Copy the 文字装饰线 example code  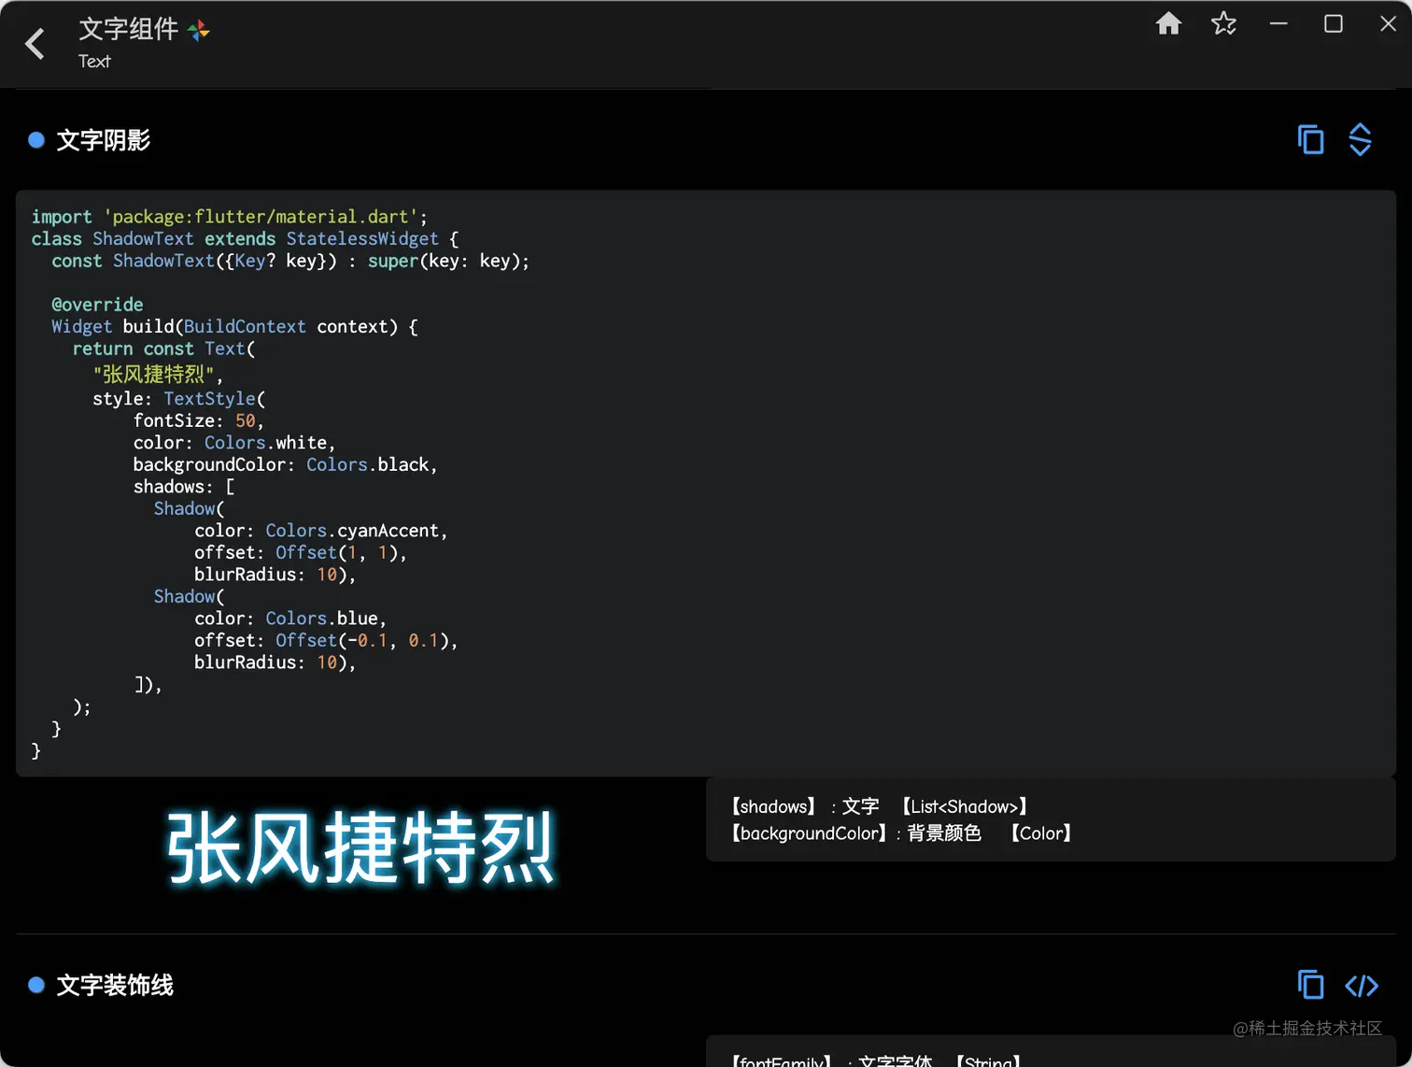pyautogui.click(x=1310, y=985)
